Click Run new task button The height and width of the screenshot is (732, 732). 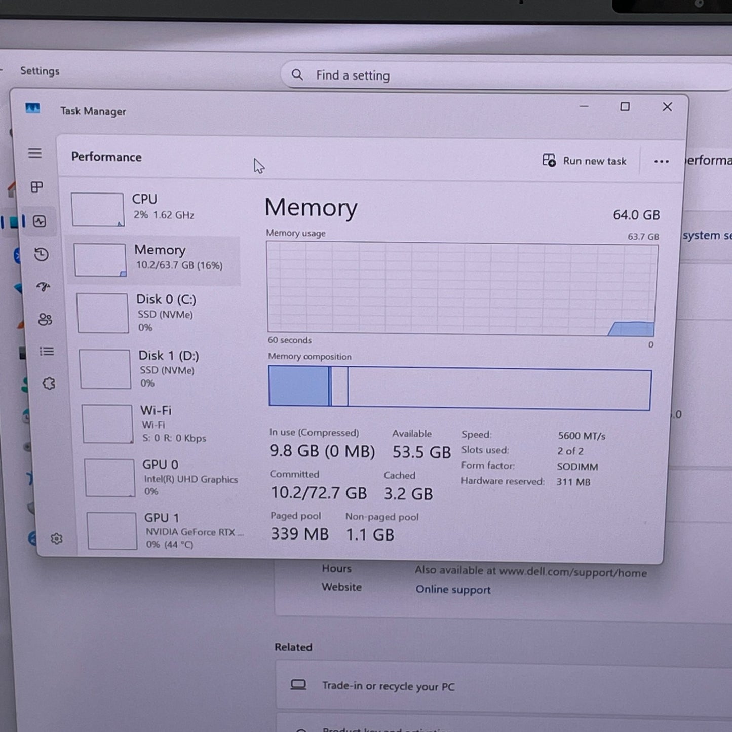tap(585, 161)
